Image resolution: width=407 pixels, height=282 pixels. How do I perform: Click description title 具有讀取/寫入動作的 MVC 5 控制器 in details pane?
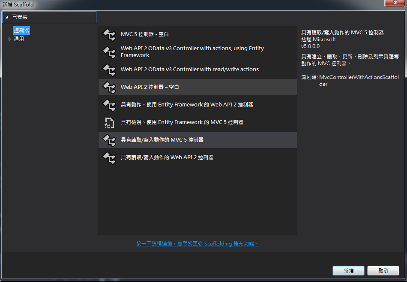pyautogui.click(x=342, y=33)
